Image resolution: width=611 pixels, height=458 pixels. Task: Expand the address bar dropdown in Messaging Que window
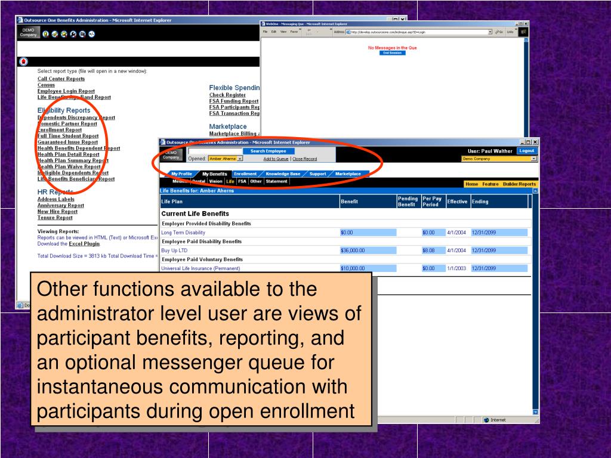point(490,32)
